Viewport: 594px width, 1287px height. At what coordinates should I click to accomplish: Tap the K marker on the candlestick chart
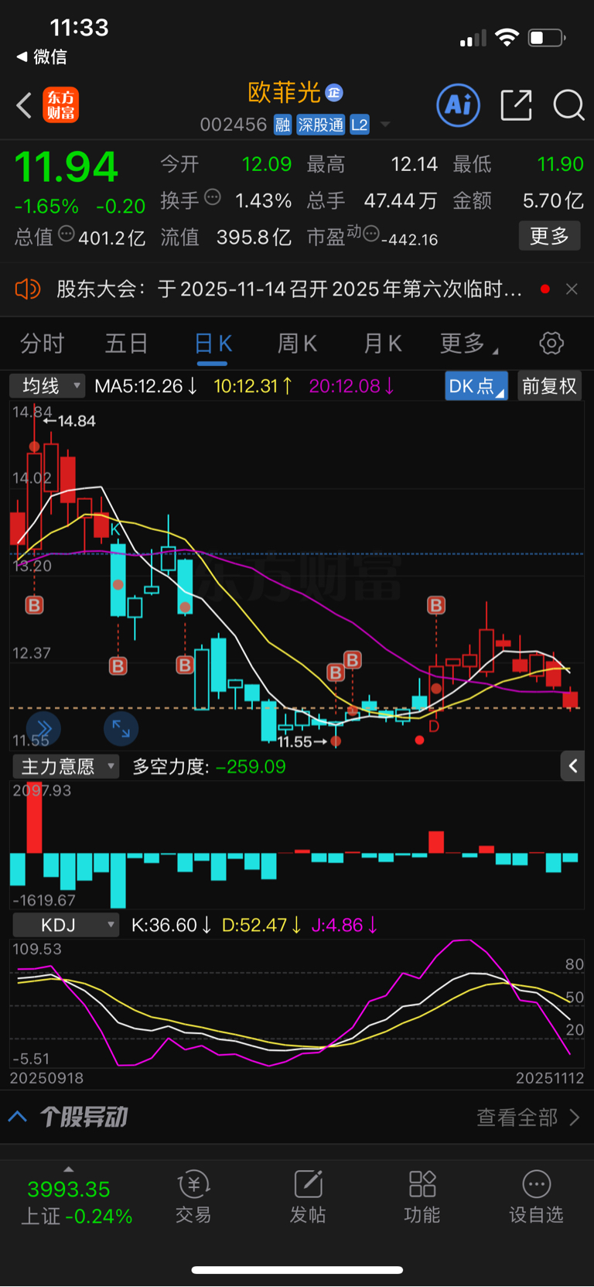click(x=115, y=529)
